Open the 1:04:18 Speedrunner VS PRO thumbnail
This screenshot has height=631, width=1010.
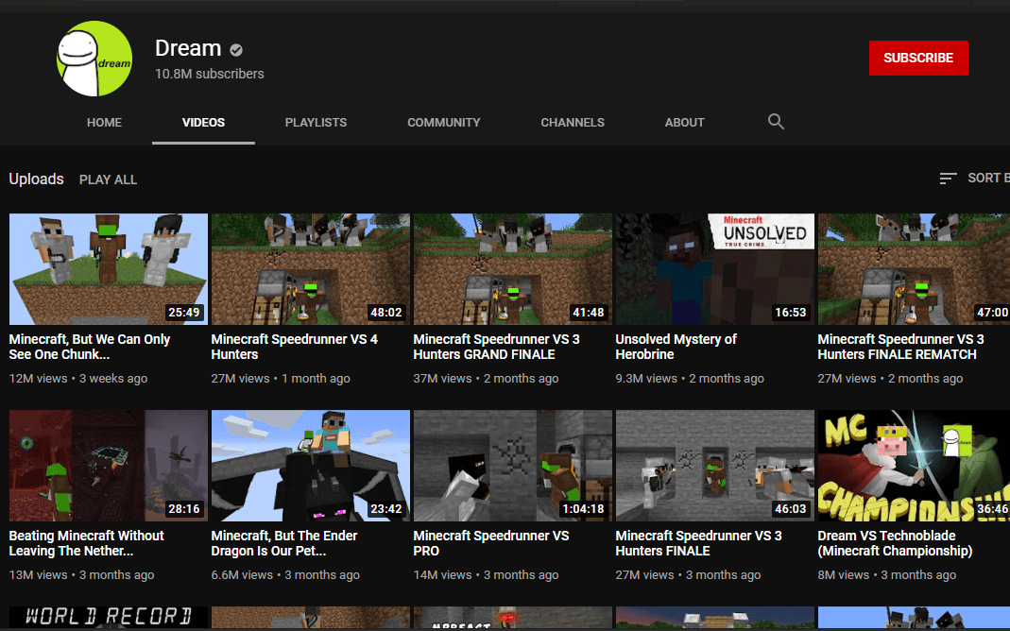[x=513, y=466]
